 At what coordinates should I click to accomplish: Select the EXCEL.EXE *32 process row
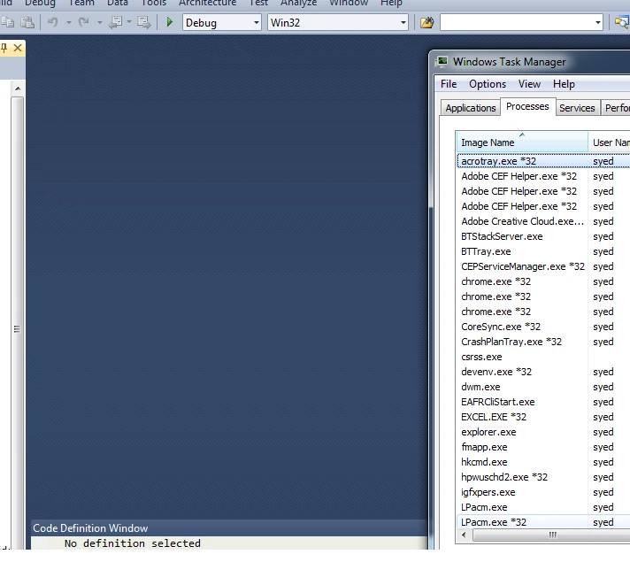[x=494, y=417]
